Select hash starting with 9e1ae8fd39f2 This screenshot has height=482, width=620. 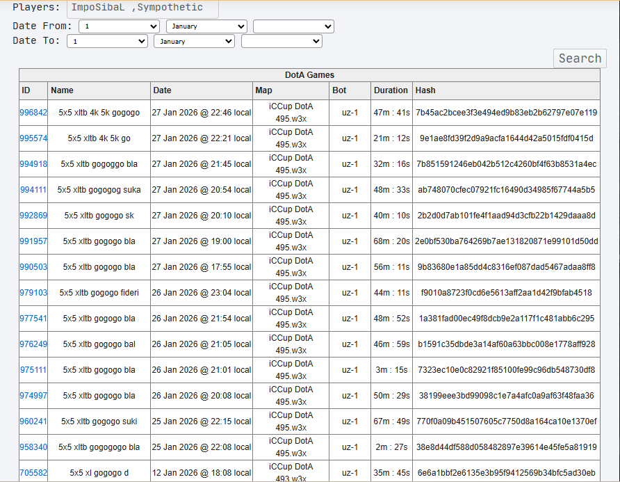click(x=506, y=138)
